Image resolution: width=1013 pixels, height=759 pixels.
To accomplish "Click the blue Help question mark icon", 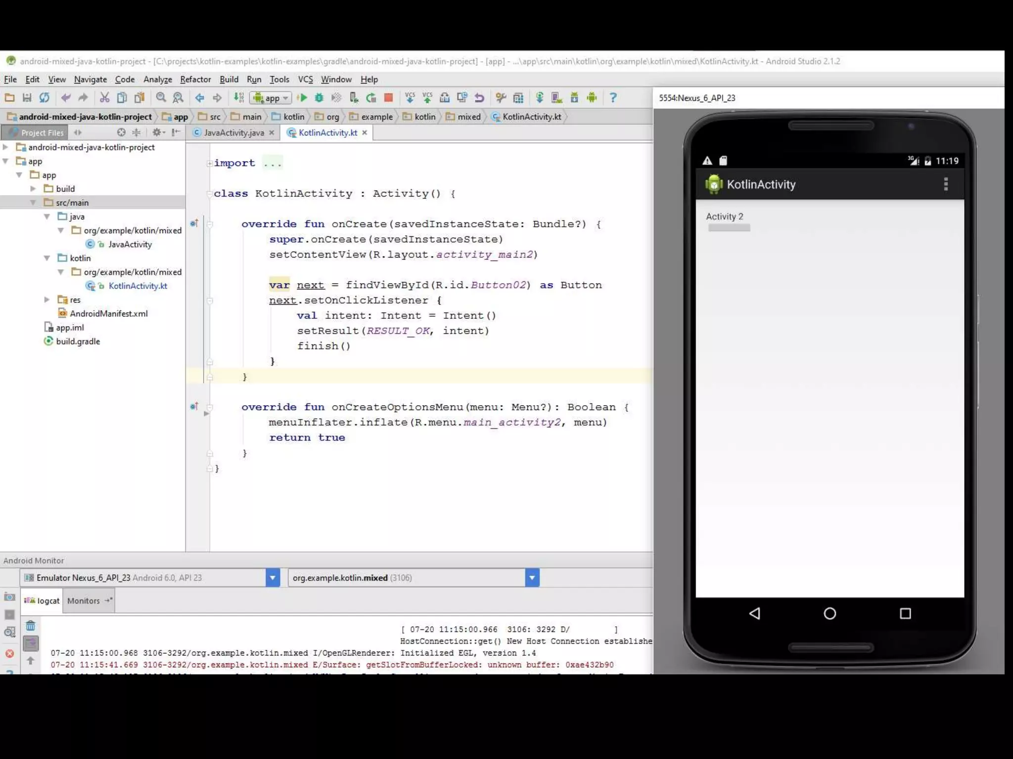I will (x=613, y=98).
